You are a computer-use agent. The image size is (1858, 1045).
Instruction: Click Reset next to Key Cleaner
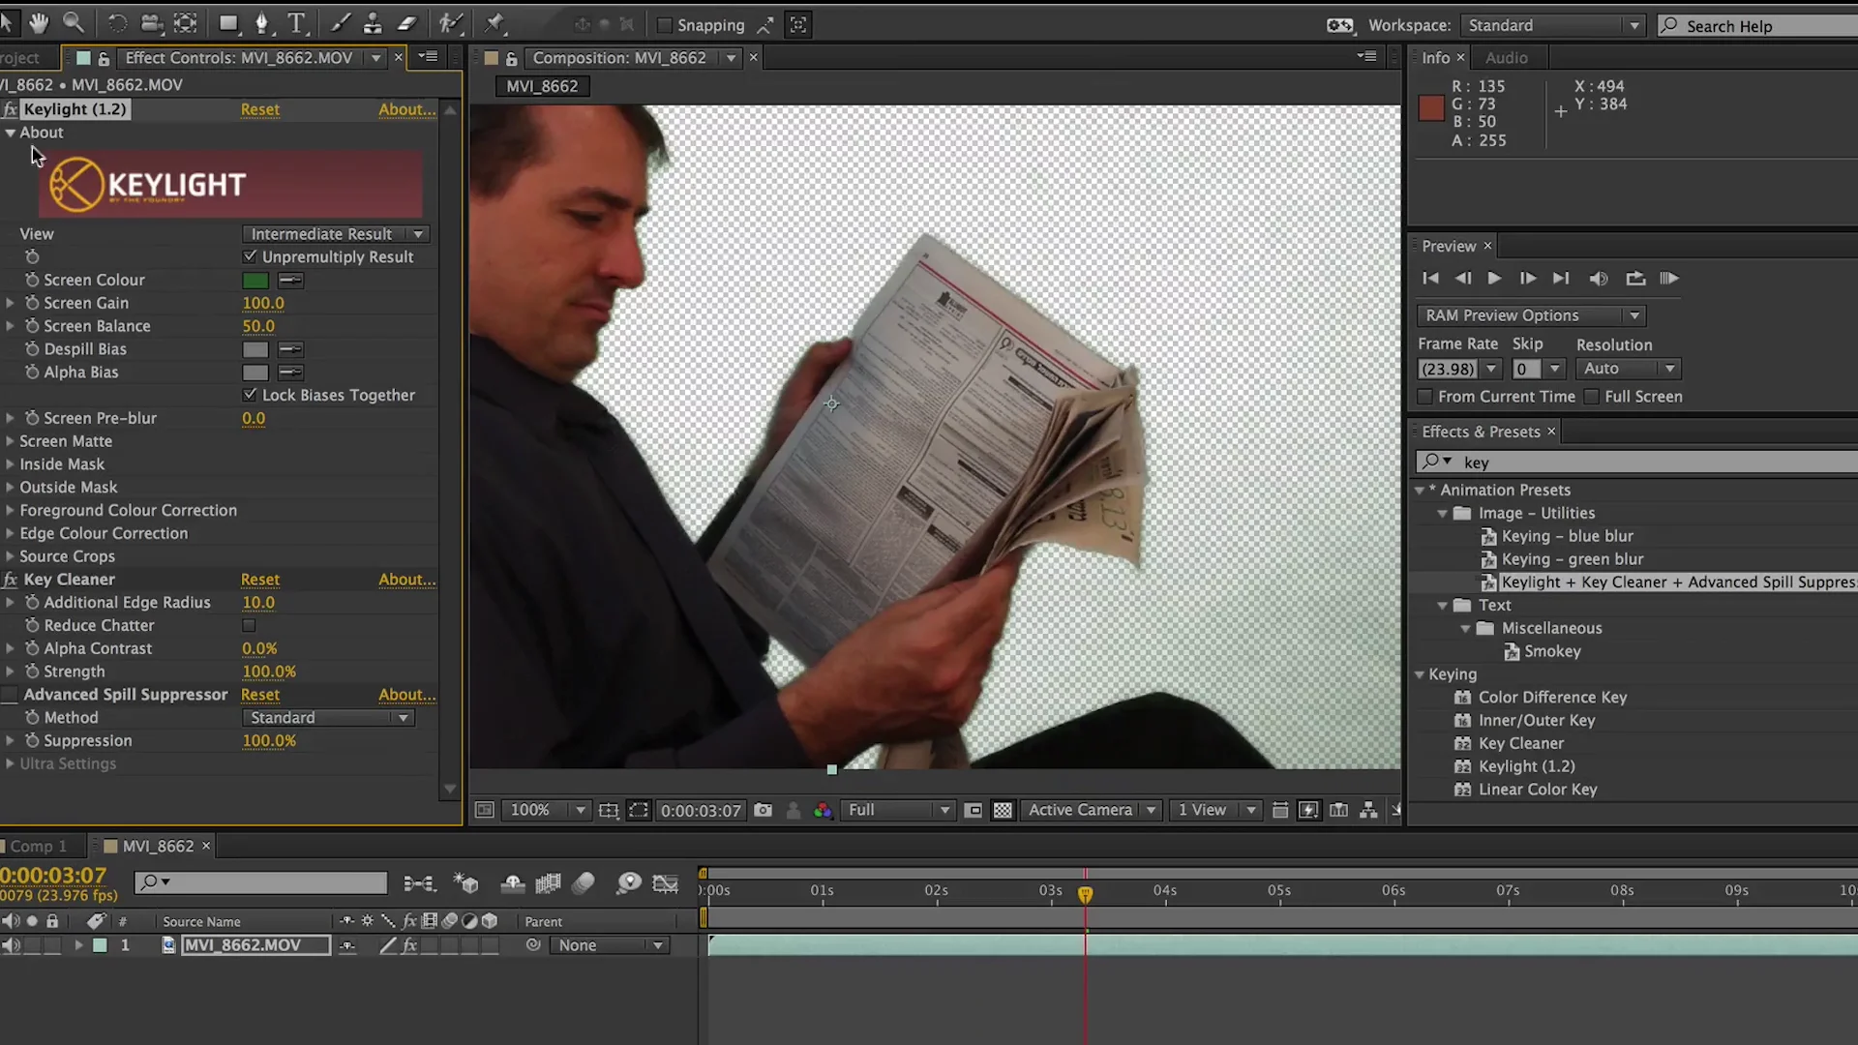[259, 579]
